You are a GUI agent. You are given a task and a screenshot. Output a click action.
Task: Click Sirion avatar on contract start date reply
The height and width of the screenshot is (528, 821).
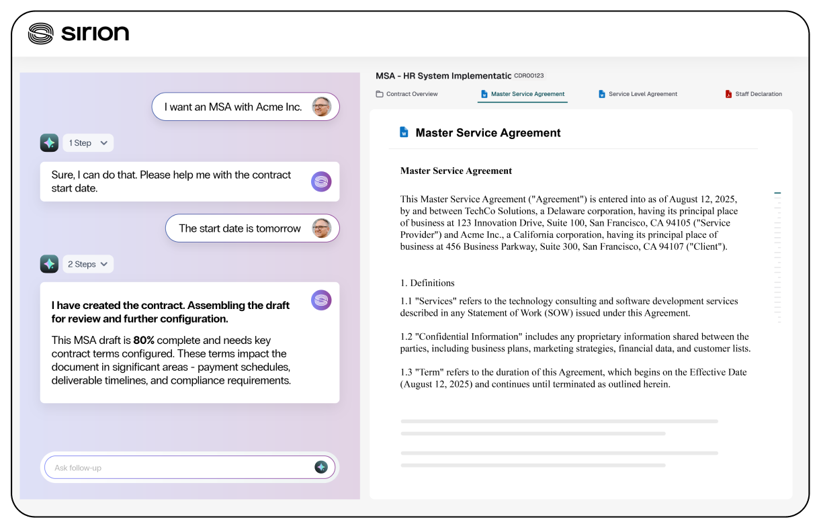(321, 181)
